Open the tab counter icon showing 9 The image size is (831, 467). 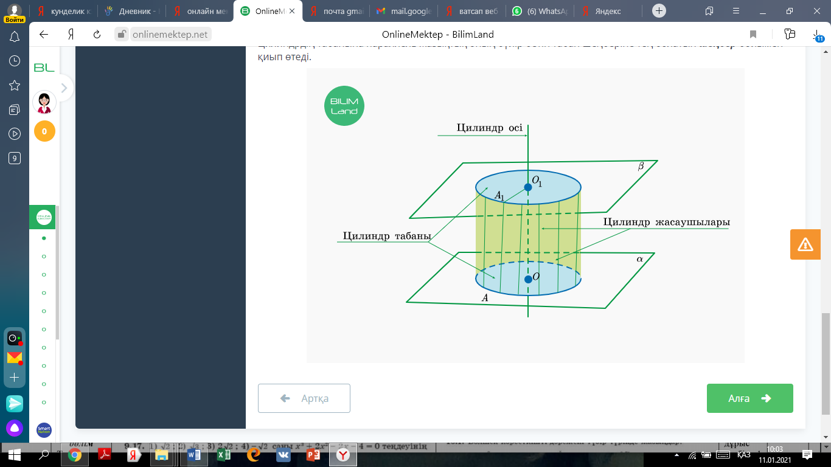pos(15,158)
